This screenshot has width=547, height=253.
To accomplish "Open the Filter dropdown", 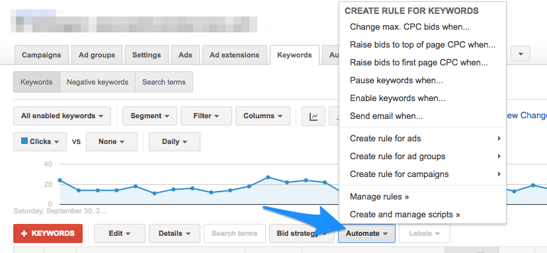I will pyautogui.click(x=206, y=116).
